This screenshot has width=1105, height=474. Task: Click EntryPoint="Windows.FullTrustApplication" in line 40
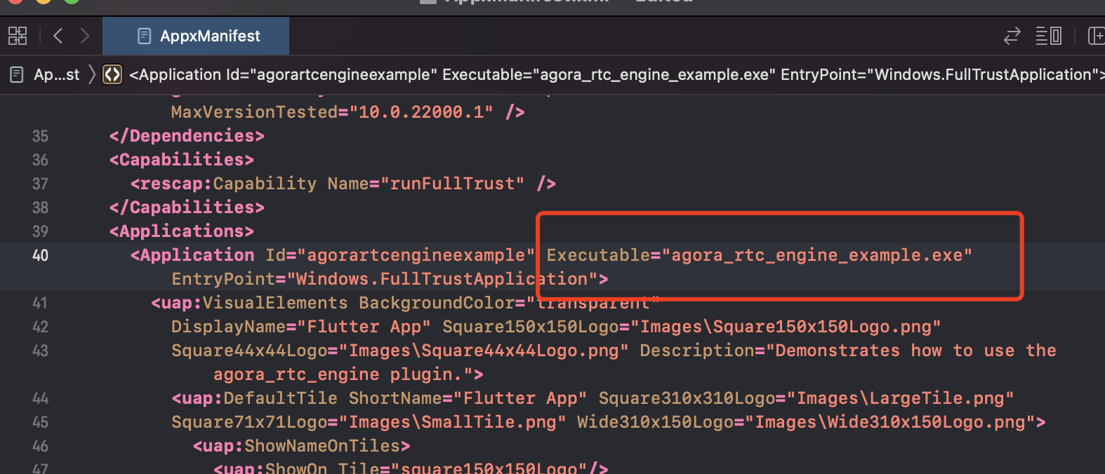coord(384,279)
